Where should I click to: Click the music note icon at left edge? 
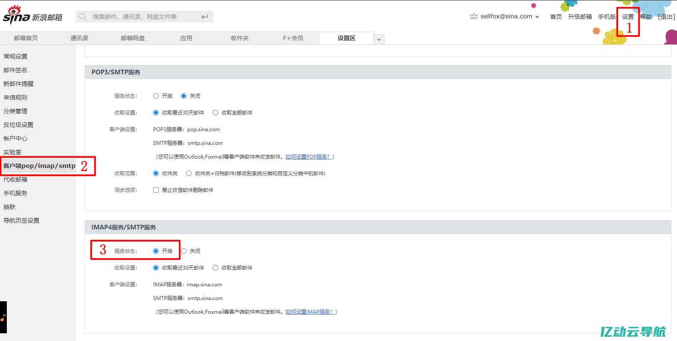[3, 317]
